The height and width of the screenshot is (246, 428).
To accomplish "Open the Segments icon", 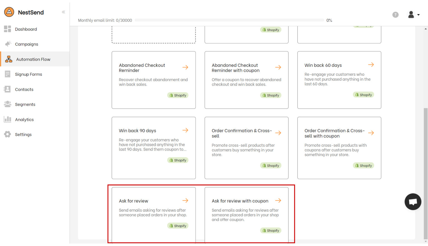I will click(x=8, y=104).
